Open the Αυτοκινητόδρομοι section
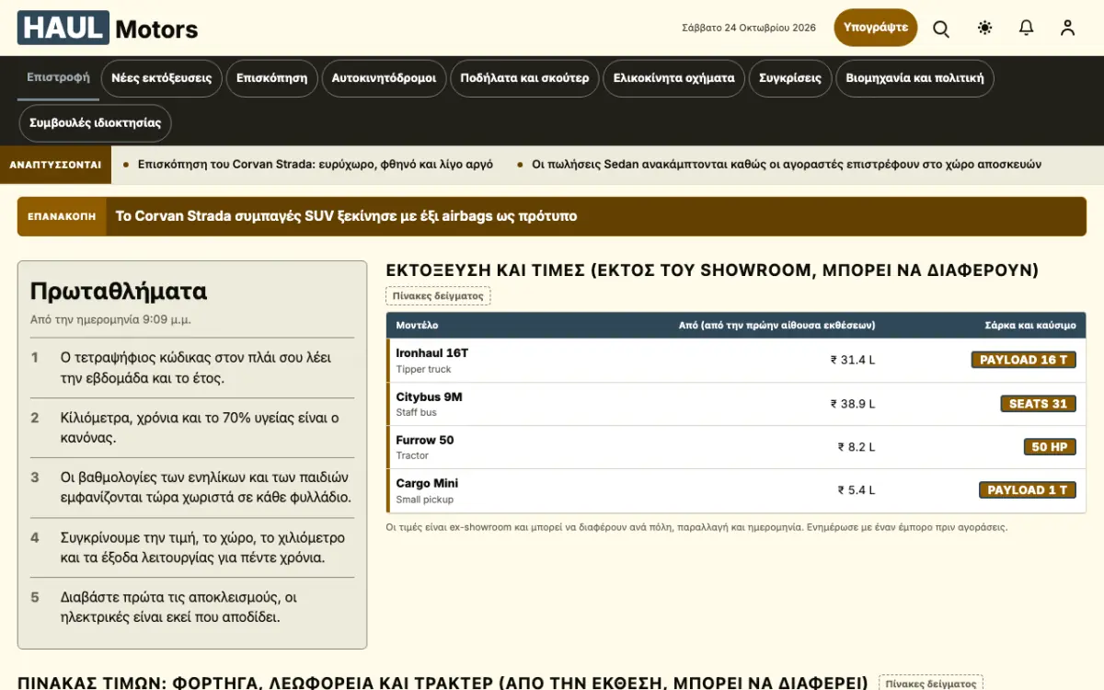 click(385, 78)
